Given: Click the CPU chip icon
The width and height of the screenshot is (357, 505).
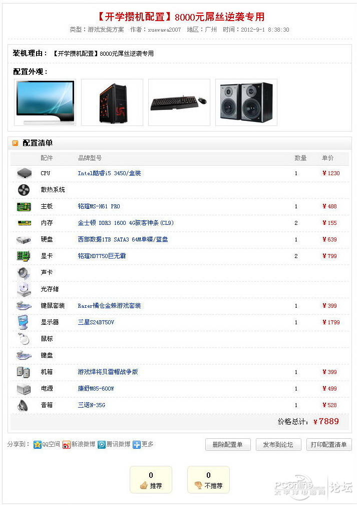Looking at the screenshot, I should point(24,173).
